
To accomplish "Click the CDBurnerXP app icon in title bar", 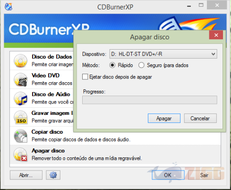I will coord(9,7).
